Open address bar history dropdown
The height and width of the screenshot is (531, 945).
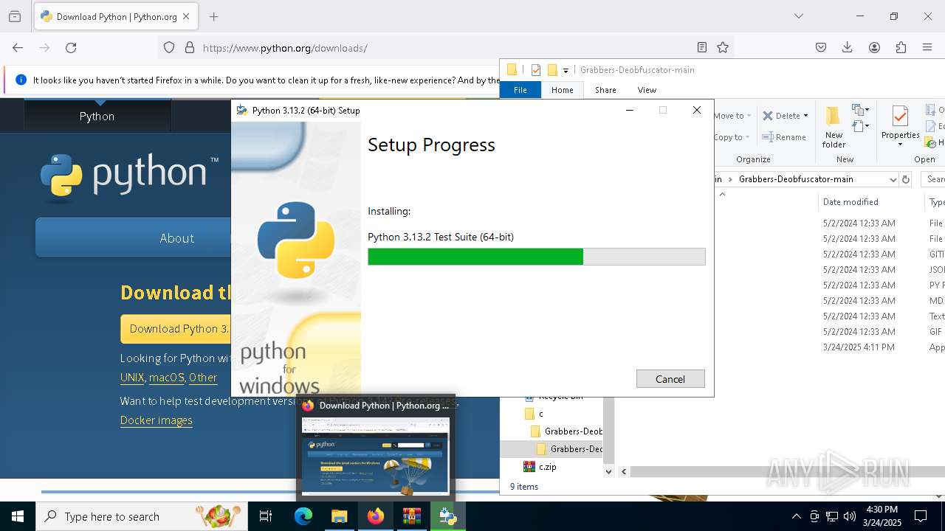[x=893, y=179]
